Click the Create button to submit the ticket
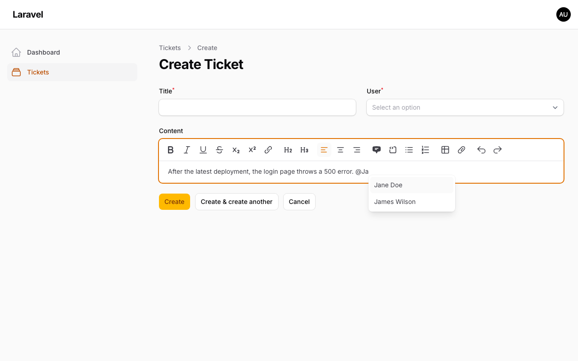 pos(174,202)
